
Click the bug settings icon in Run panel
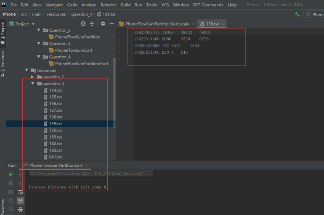point(11,201)
